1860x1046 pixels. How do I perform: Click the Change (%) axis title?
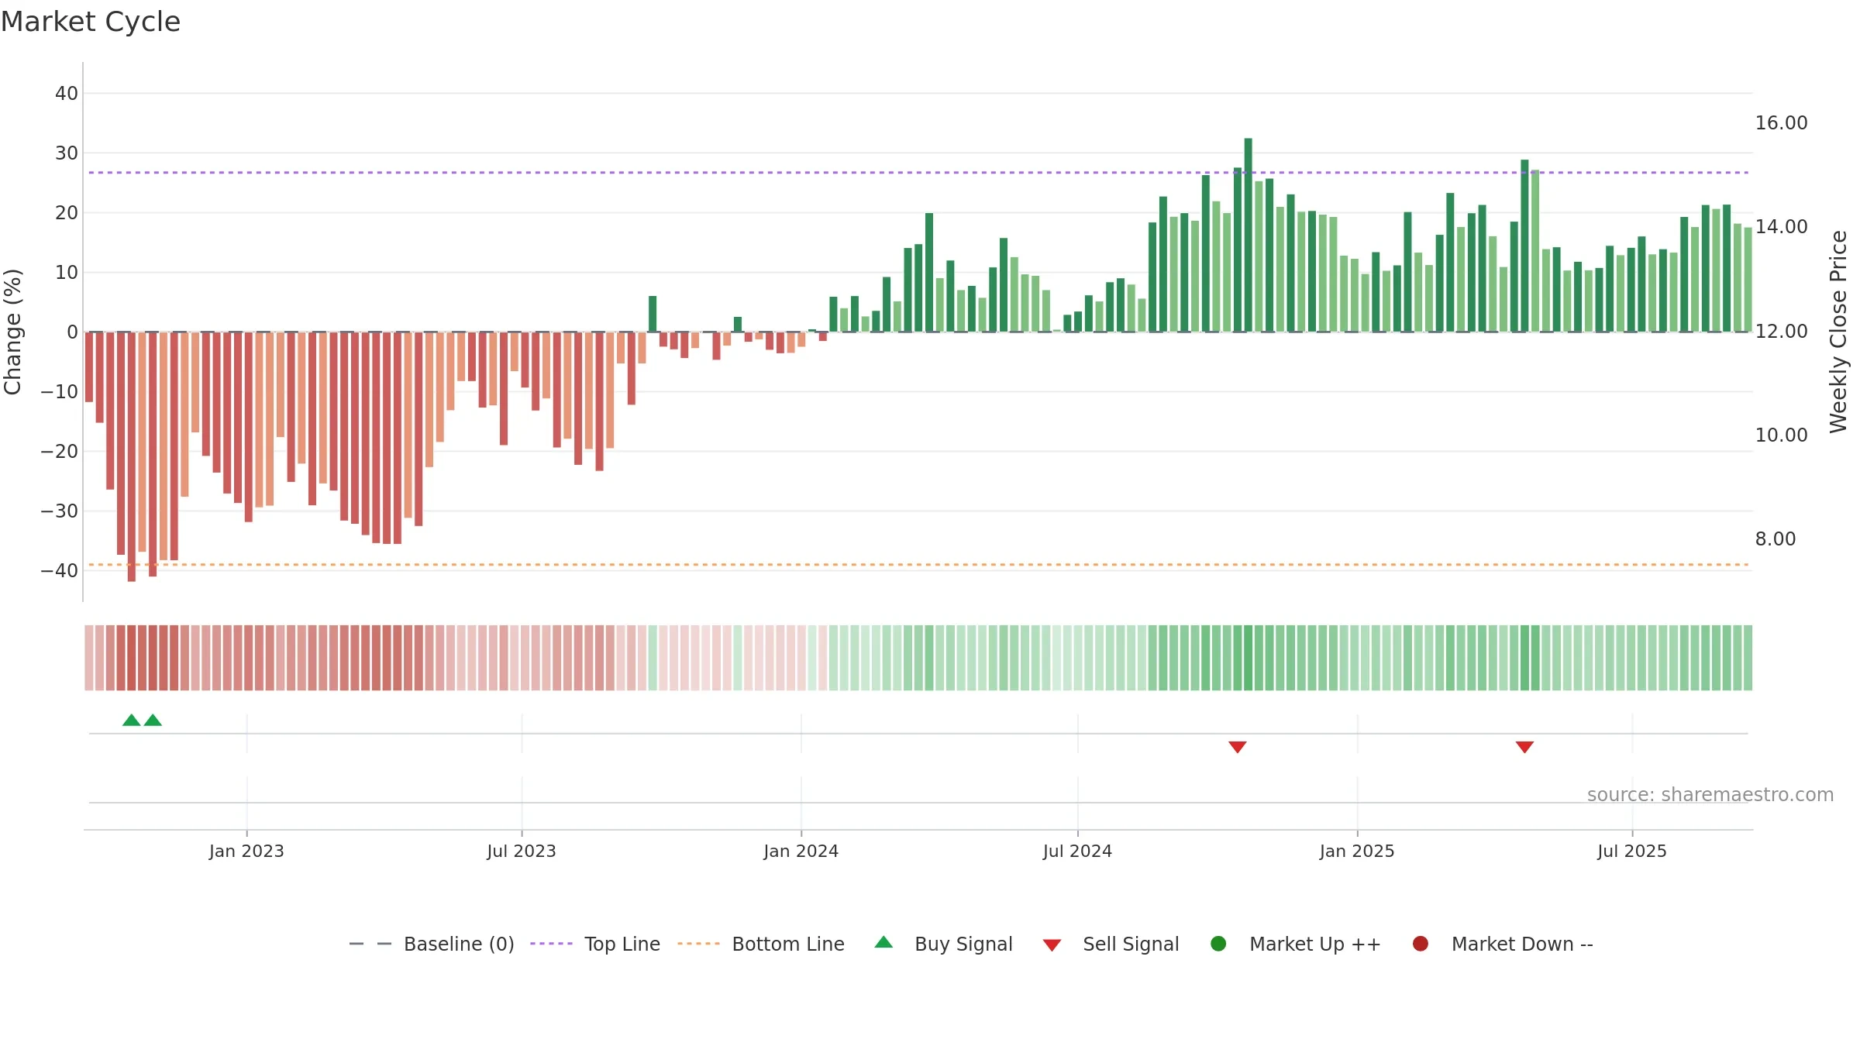pos(13,332)
